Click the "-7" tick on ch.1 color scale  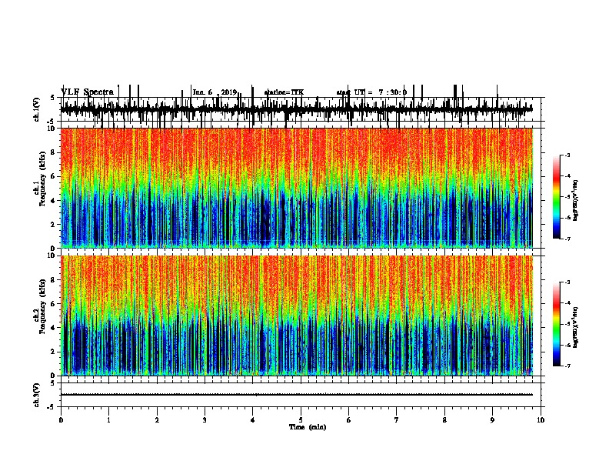[x=567, y=239]
